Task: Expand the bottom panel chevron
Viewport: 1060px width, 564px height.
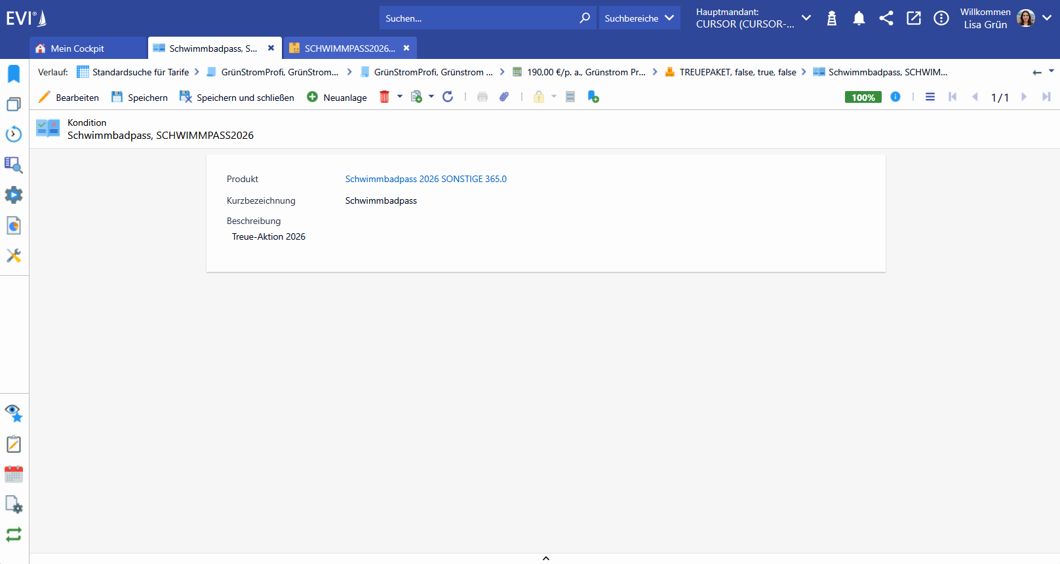Action: [x=546, y=559]
